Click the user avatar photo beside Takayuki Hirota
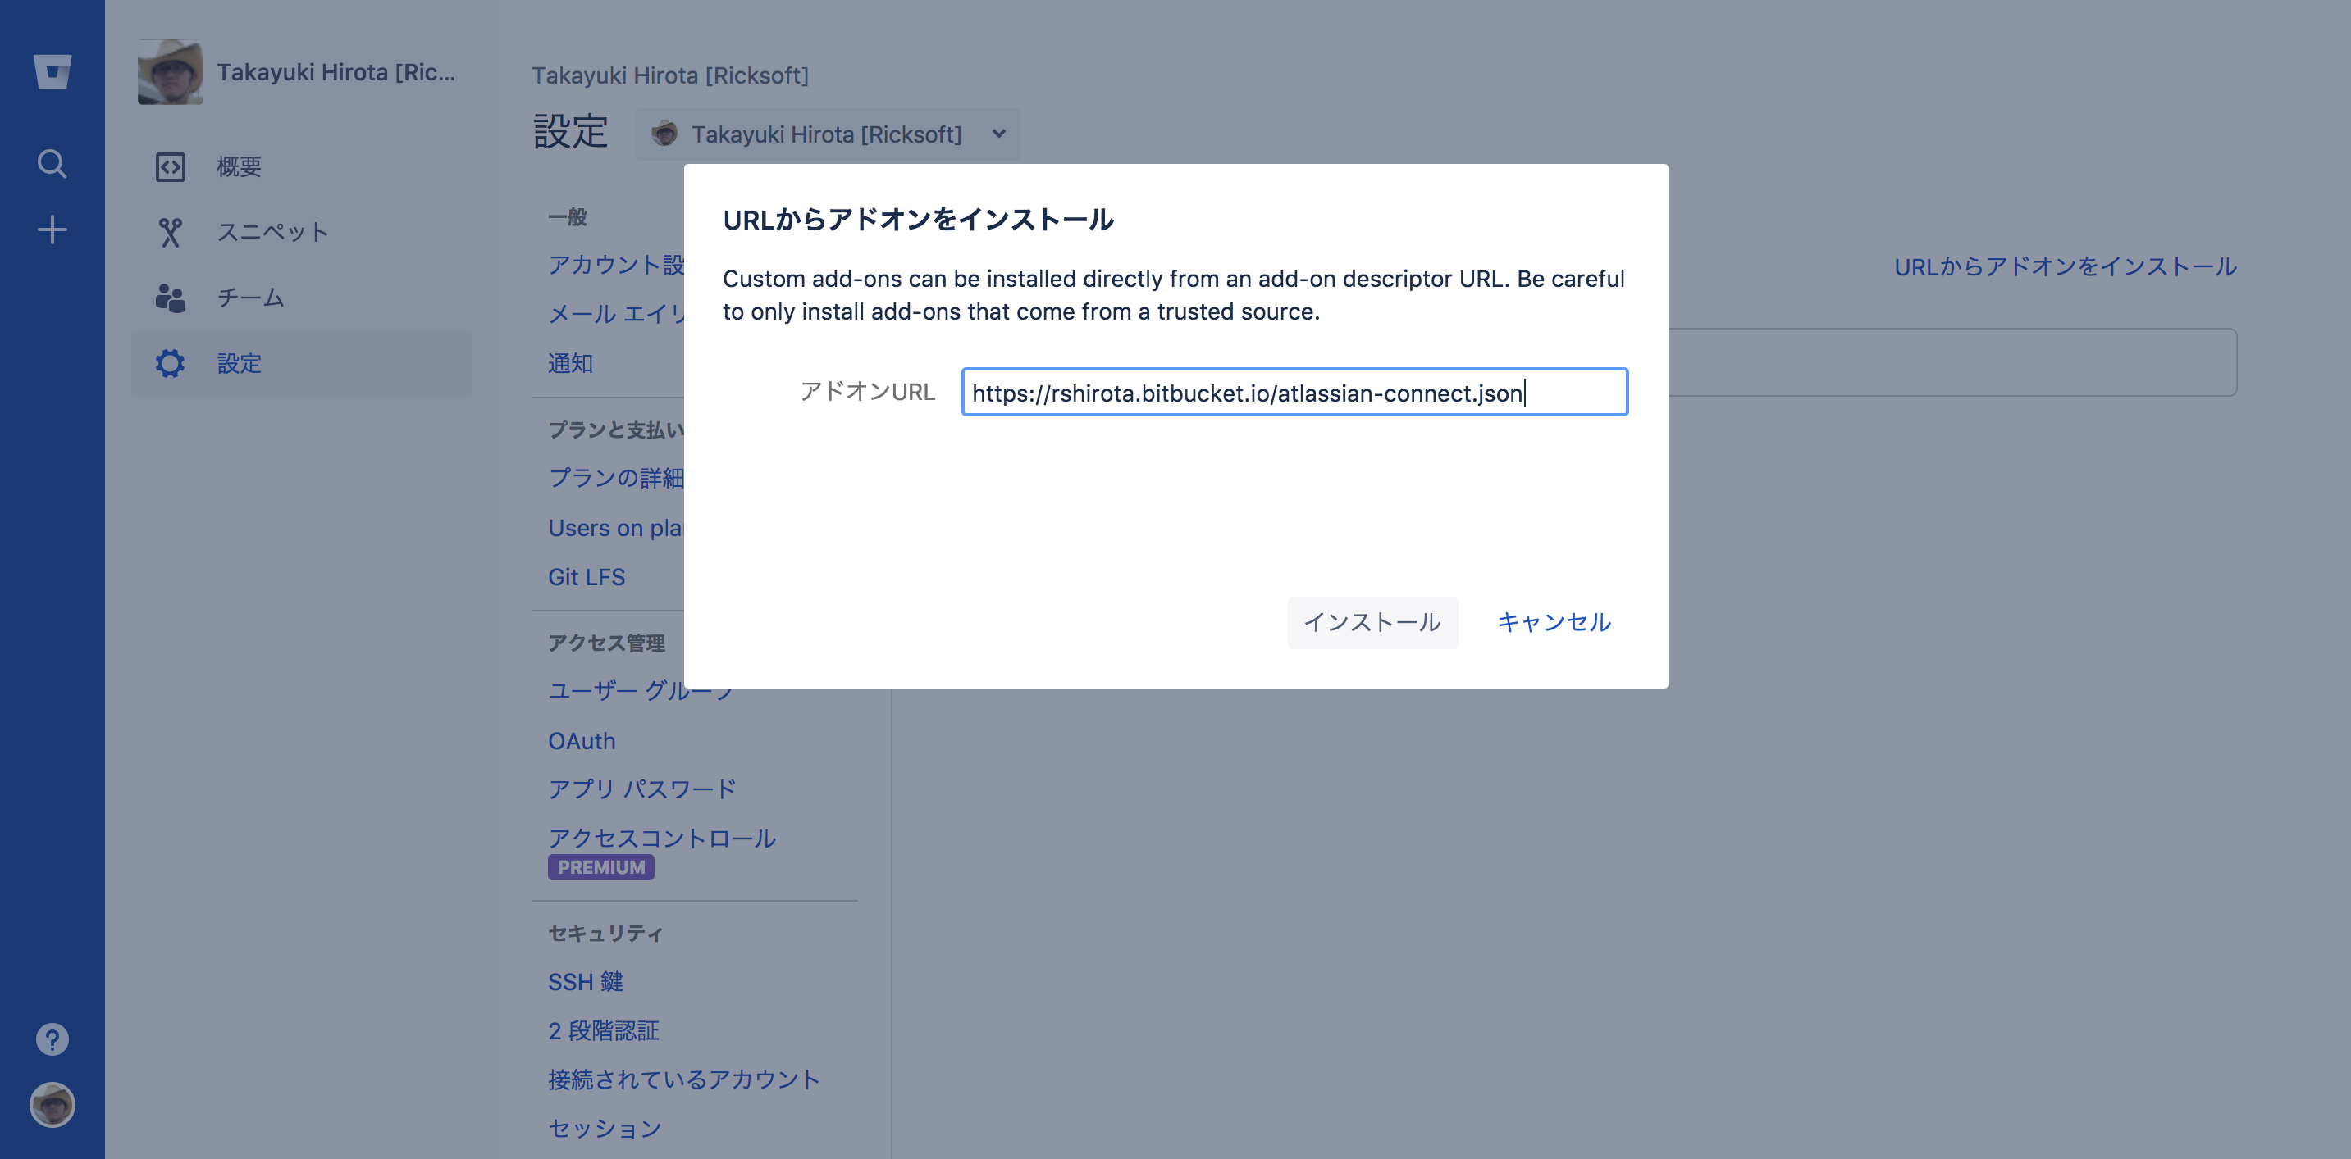Image resolution: width=2351 pixels, height=1159 pixels. (x=171, y=72)
